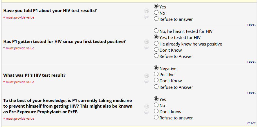Show data history for the PrEP question

[147, 106]
